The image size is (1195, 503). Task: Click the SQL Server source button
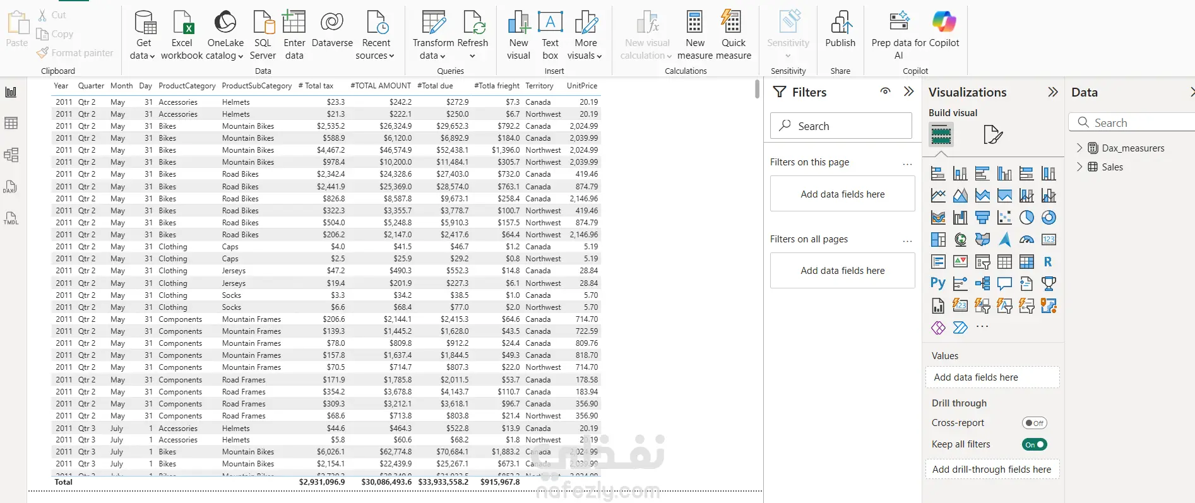263,35
